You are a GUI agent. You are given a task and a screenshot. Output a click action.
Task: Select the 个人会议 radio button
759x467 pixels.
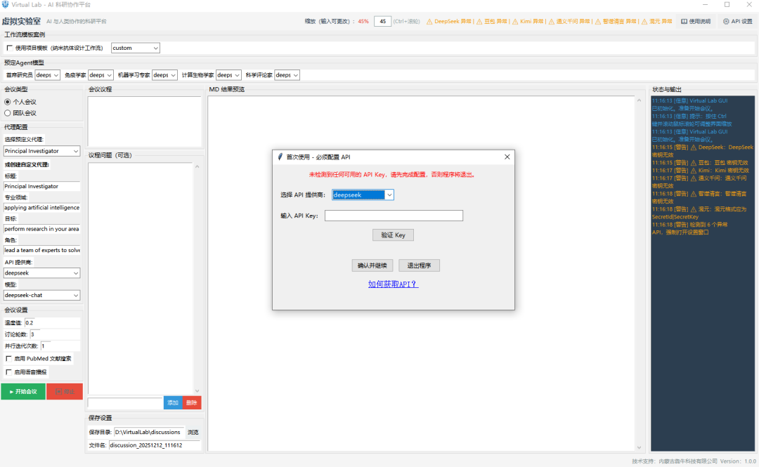pyautogui.click(x=7, y=102)
